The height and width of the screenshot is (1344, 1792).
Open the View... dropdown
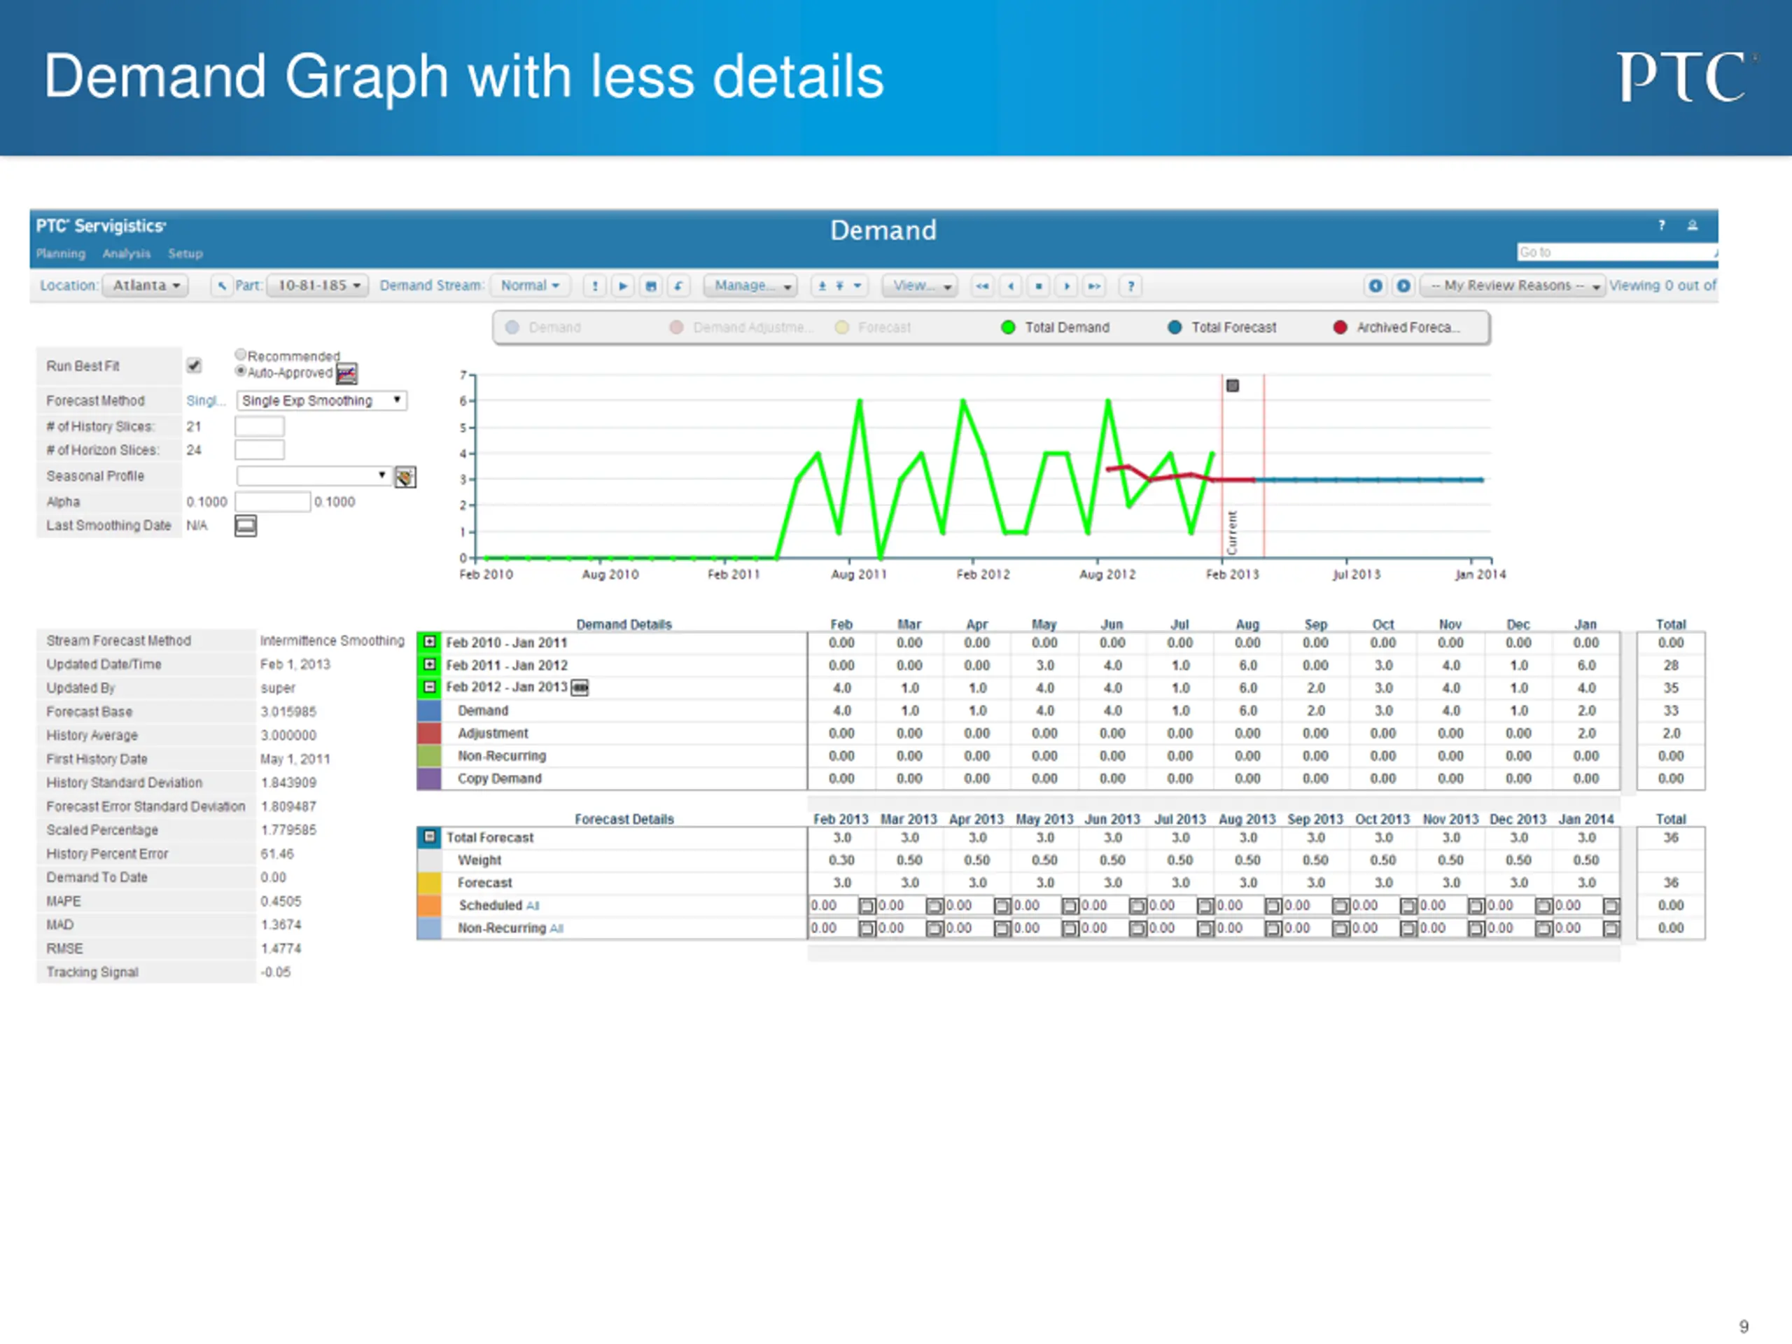(x=920, y=286)
